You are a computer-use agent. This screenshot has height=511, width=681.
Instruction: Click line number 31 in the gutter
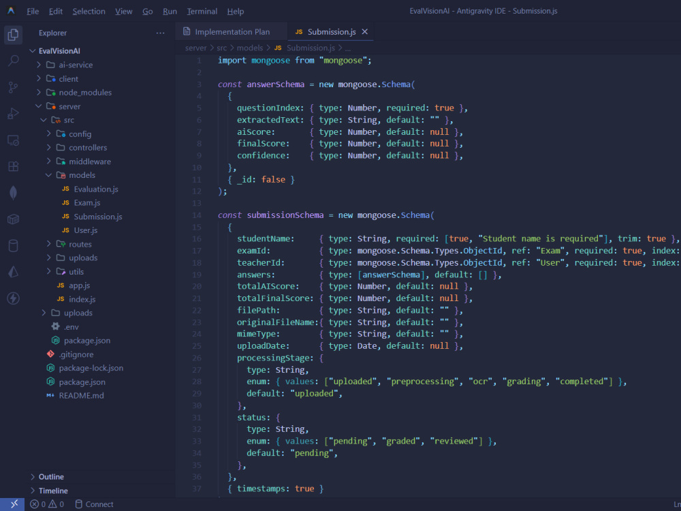(x=197, y=417)
